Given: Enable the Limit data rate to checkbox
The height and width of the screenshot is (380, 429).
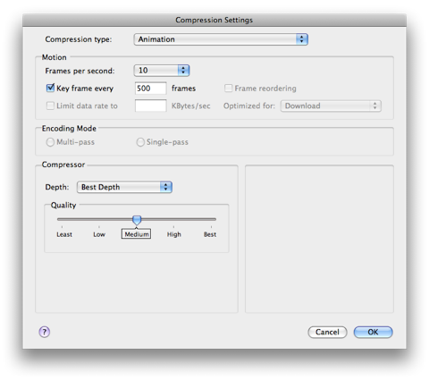Looking at the screenshot, I should [50, 106].
